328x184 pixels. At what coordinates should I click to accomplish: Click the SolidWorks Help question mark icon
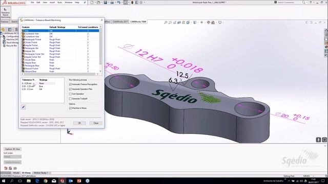[x=311, y=2]
